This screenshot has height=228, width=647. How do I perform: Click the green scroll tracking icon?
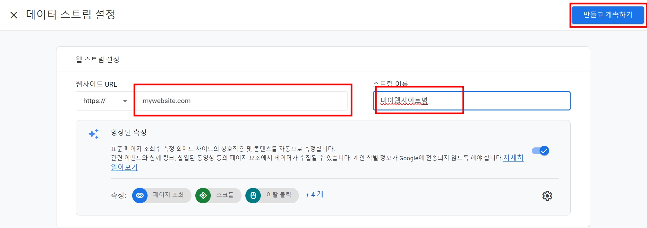(x=203, y=195)
